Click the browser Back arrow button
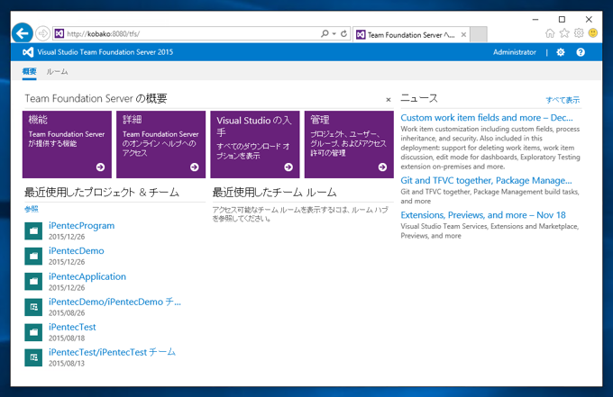This screenshot has height=397, width=613. coord(23,33)
